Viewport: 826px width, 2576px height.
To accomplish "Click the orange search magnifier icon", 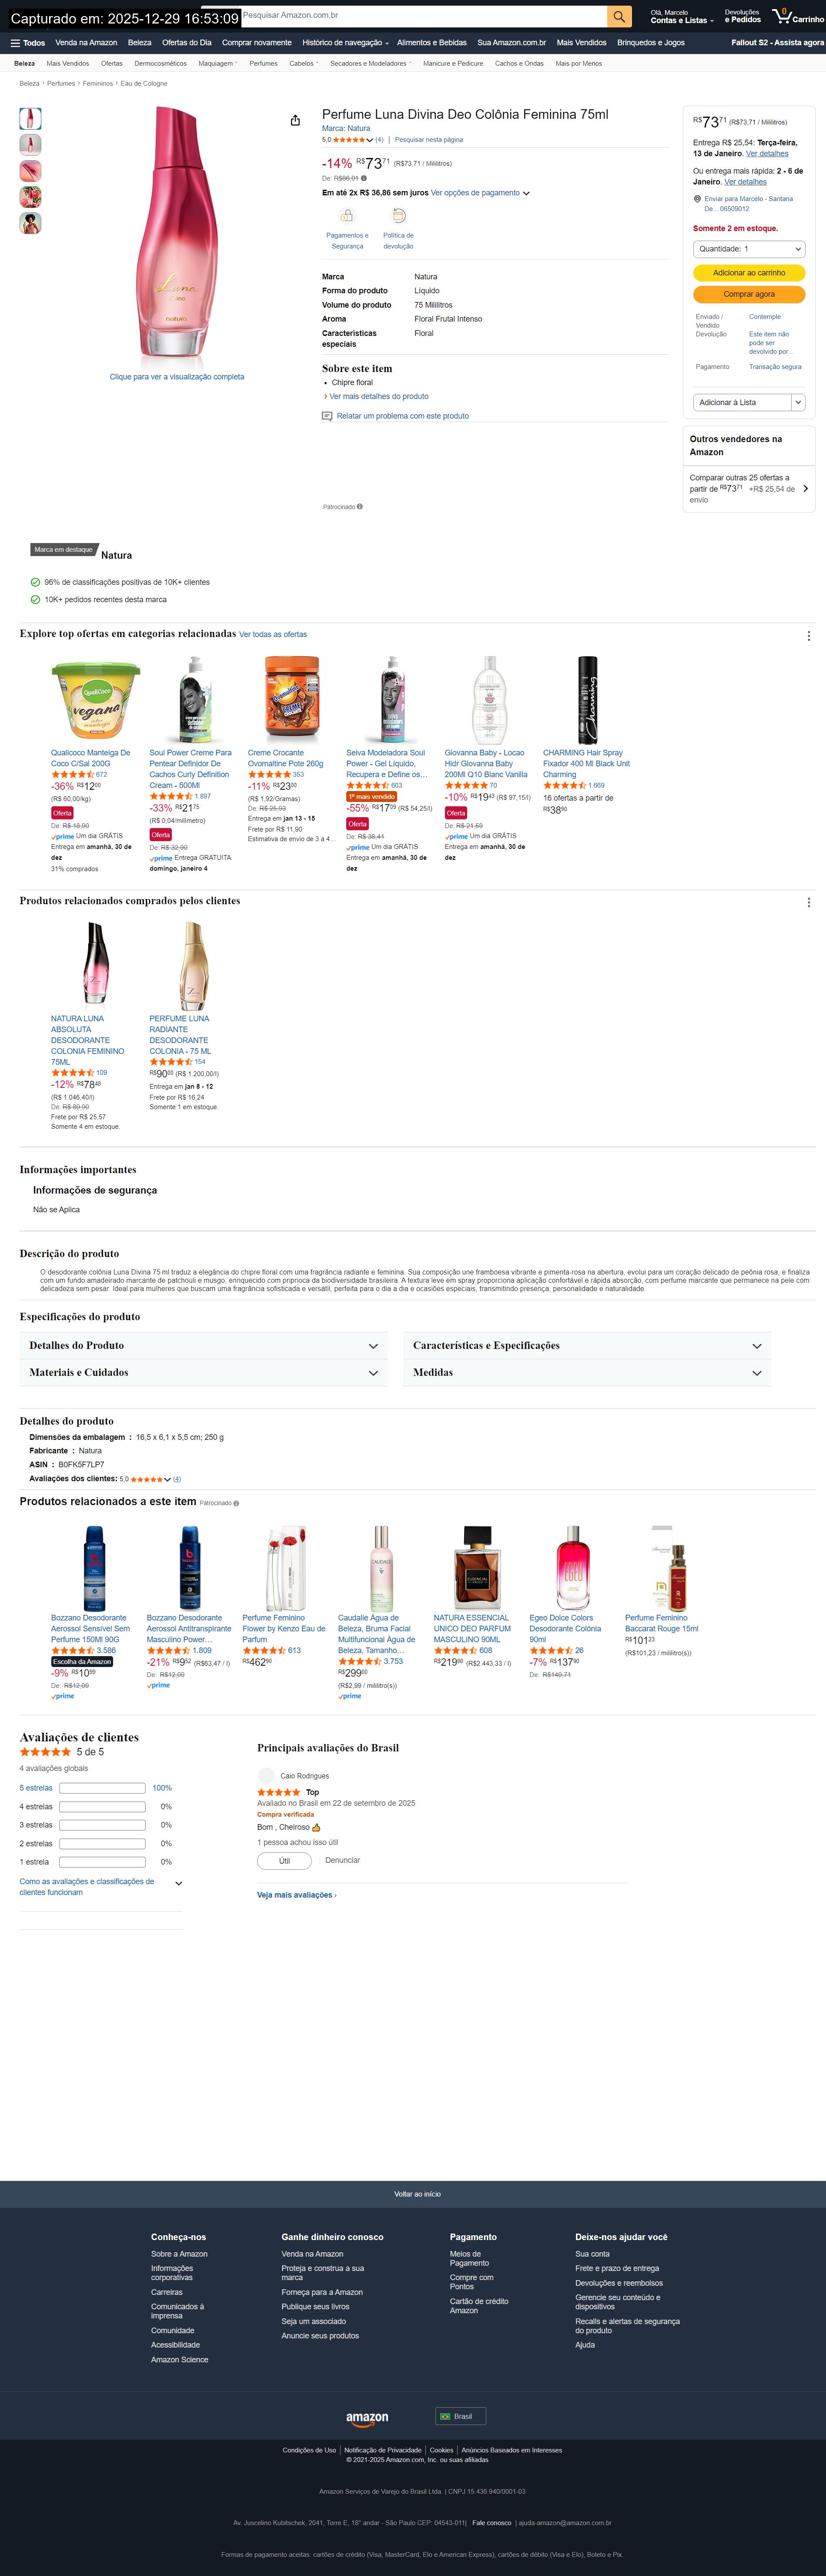I will [x=619, y=16].
